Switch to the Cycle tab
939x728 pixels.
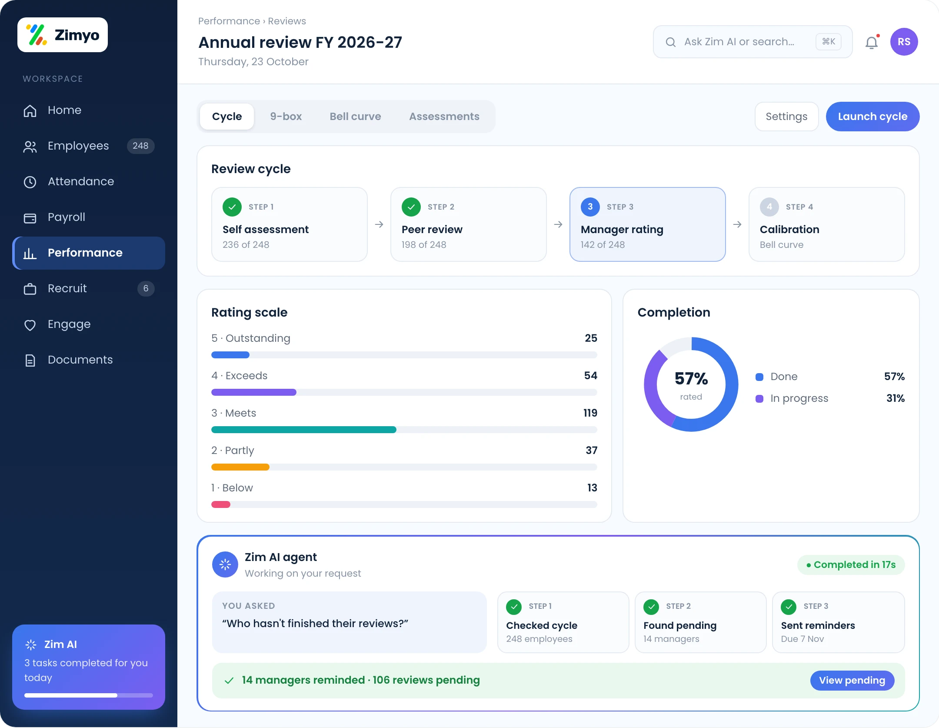coord(227,117)
